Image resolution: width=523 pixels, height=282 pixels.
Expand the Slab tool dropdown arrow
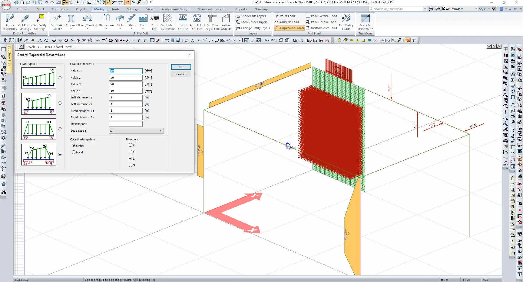(x=120, y=29)
